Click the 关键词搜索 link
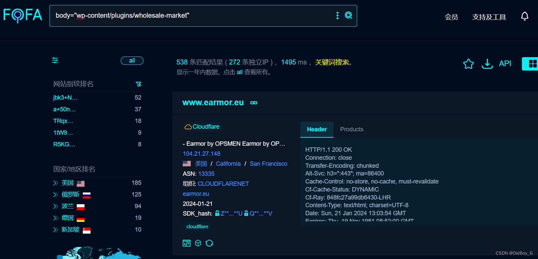538x259 pixels. (x=332, y=62)
